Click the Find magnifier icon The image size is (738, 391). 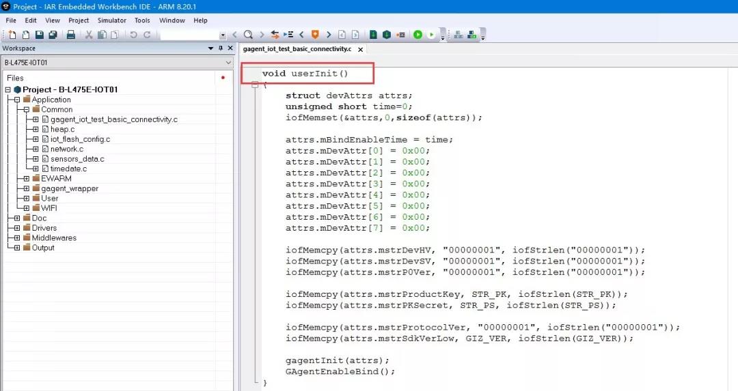[248, 35]
